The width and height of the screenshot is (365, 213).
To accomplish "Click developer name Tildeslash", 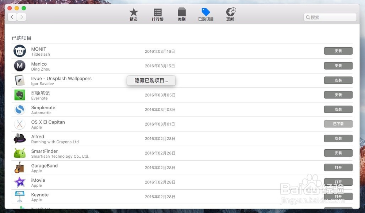I will [41, 54].
